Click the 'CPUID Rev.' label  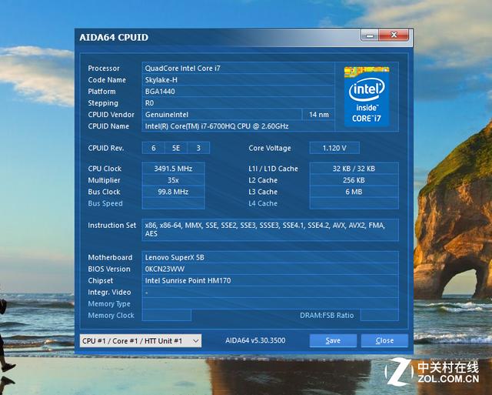click(x=106, y=148)
